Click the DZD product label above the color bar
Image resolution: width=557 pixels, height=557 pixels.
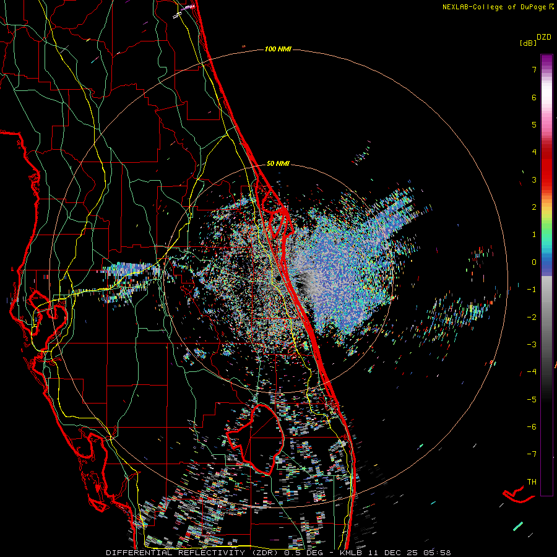tap(544, 37)
